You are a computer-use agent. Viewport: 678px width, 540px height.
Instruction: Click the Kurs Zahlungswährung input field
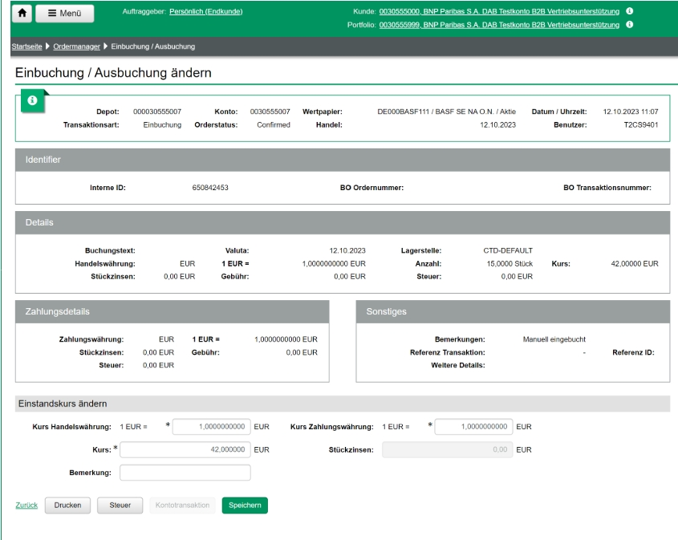[x=473, y=427]
